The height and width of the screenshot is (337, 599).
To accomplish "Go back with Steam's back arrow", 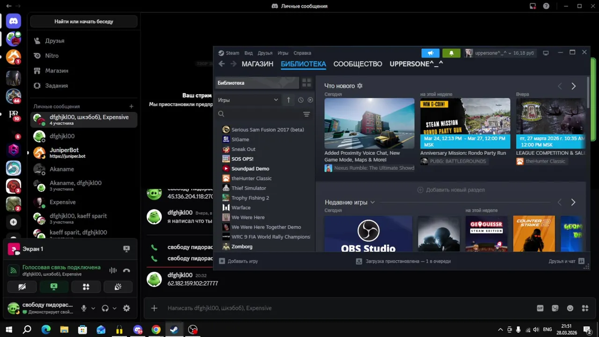I will pos(221,64).
